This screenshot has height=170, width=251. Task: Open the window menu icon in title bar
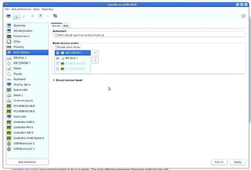6,5
